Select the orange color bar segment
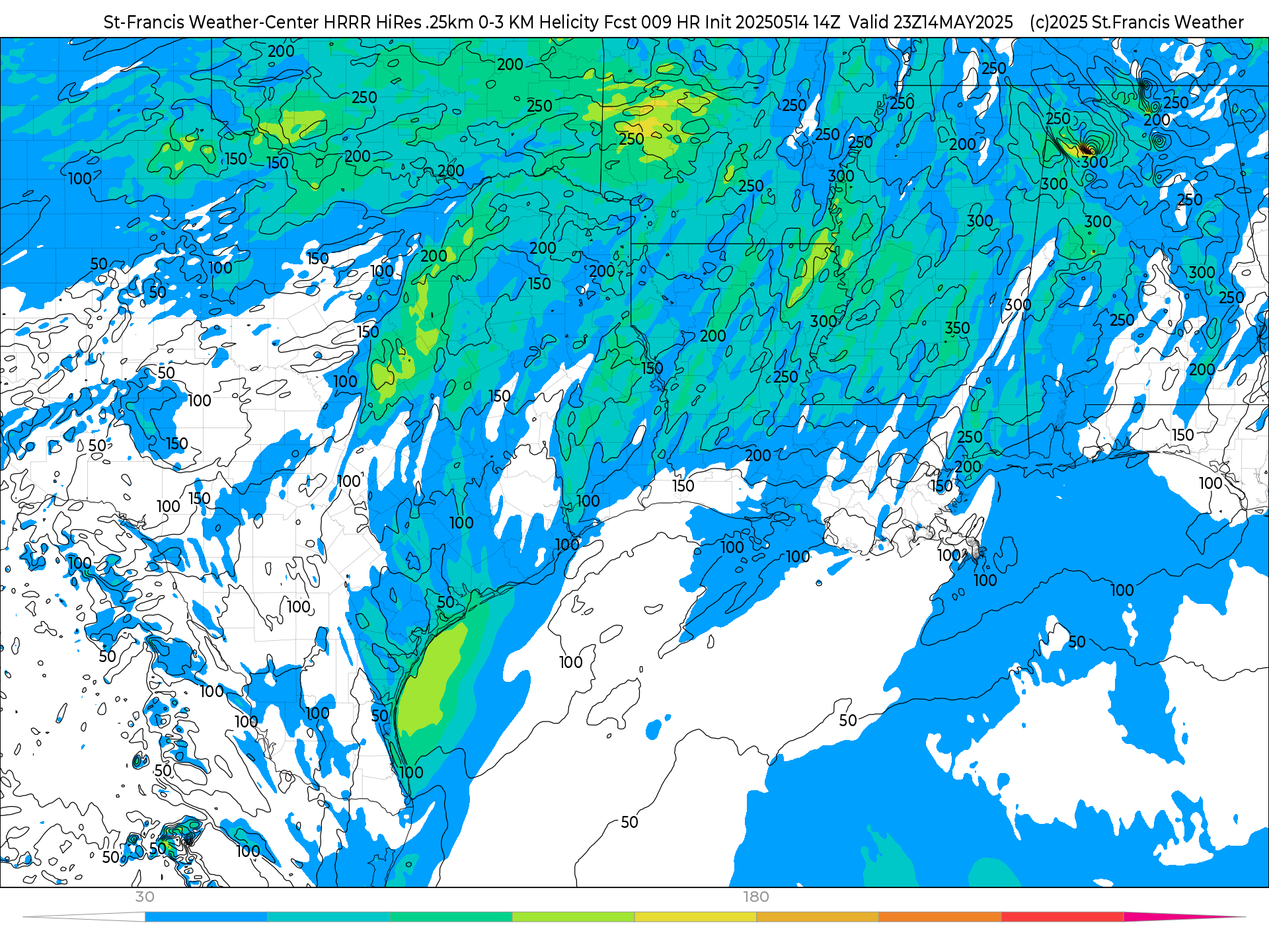 point(940,917)
